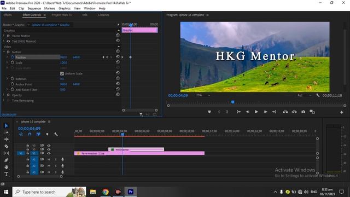
Task: Toggle Linked Selection in timeline
Action: [x=38, y=134]
